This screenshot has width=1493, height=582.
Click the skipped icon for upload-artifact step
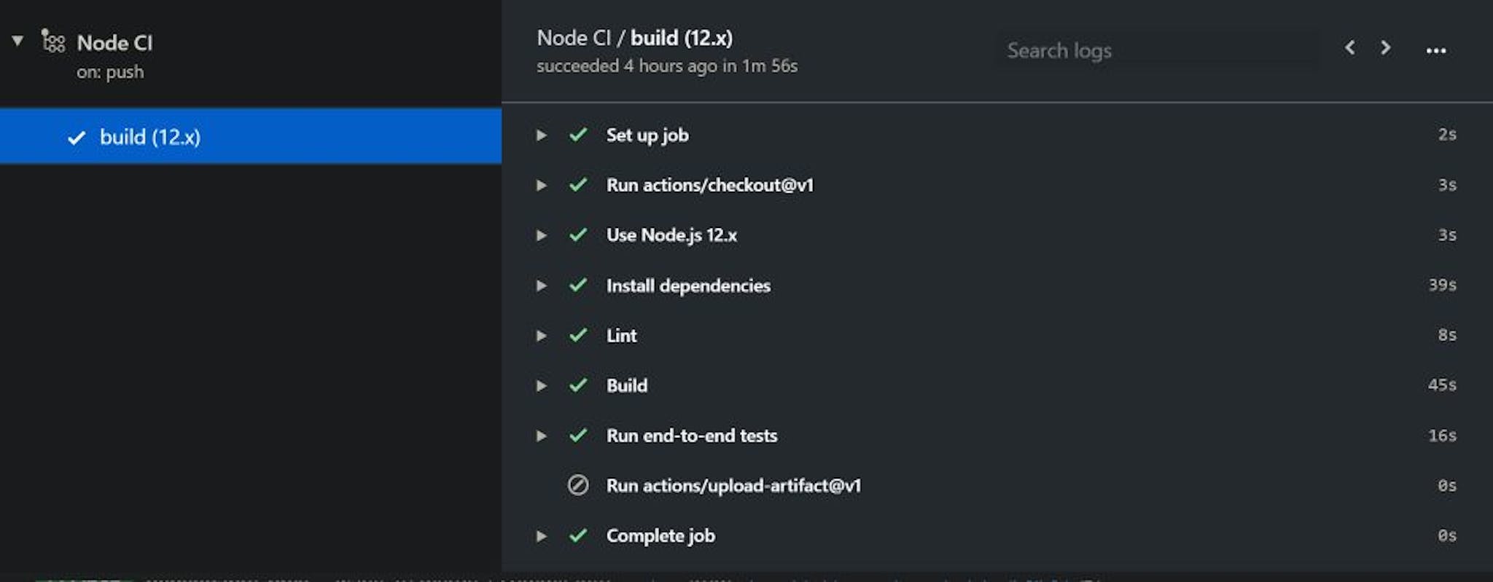(x=578, y=485)
